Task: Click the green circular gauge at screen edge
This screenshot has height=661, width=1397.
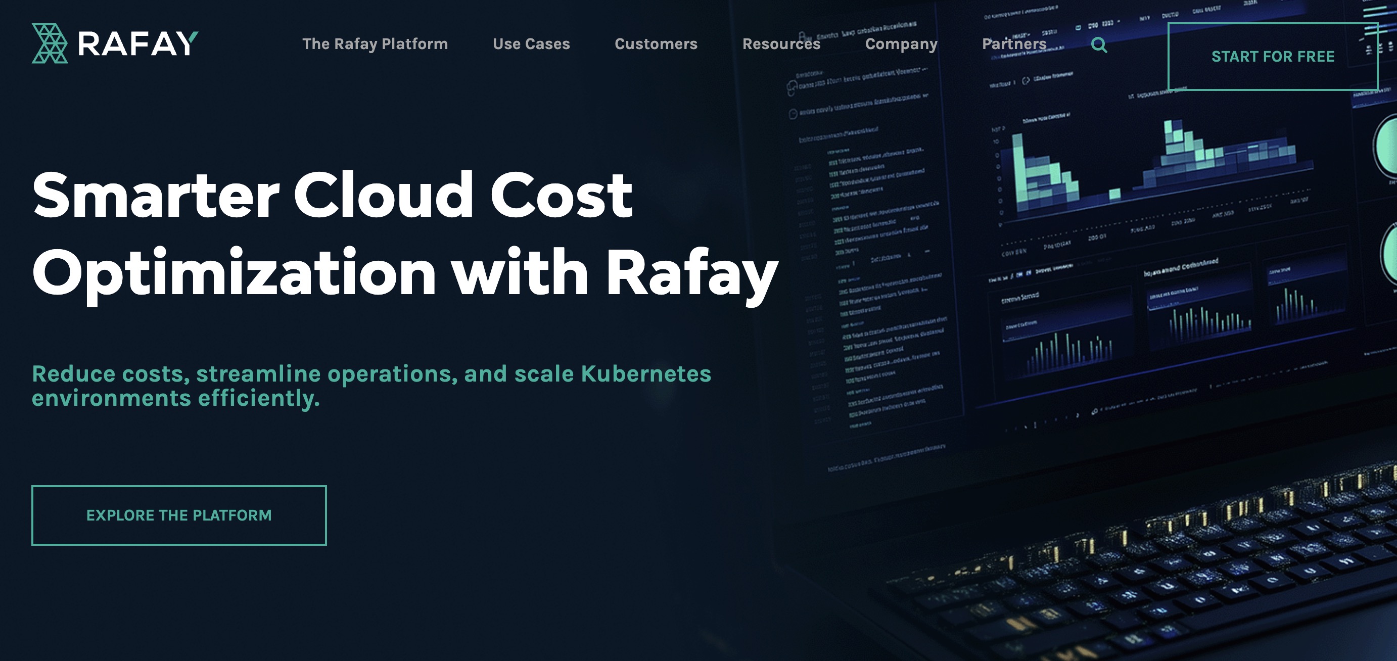Action: click(1387, 147)
